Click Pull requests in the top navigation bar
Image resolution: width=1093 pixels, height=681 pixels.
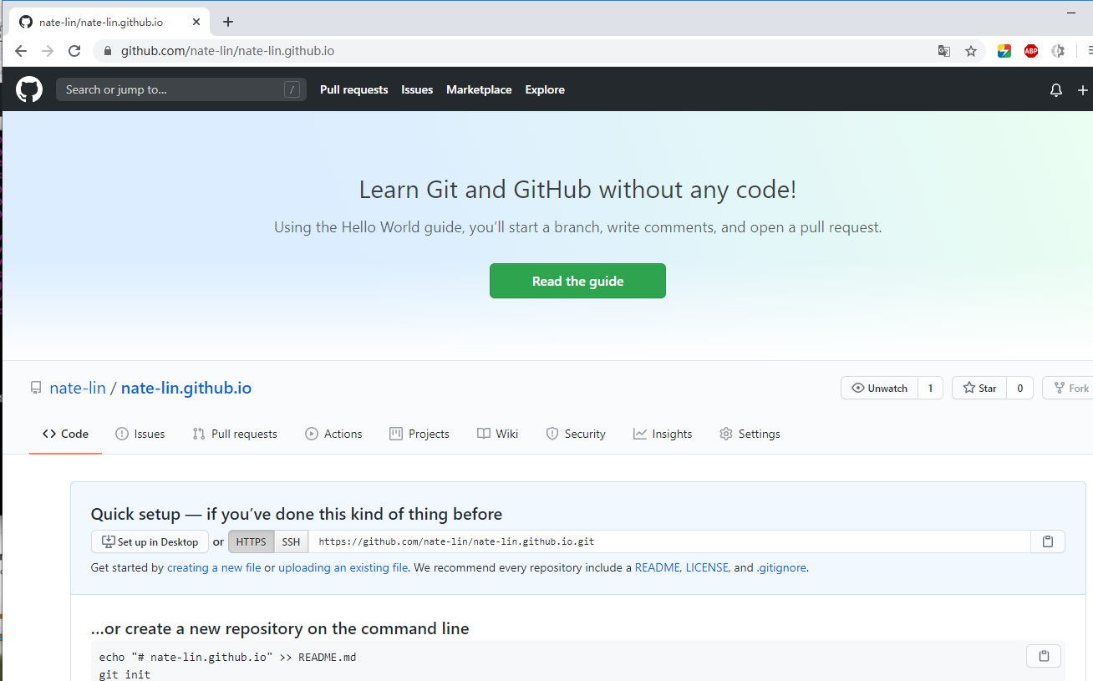pyautogui.click(x=354, y=89)
